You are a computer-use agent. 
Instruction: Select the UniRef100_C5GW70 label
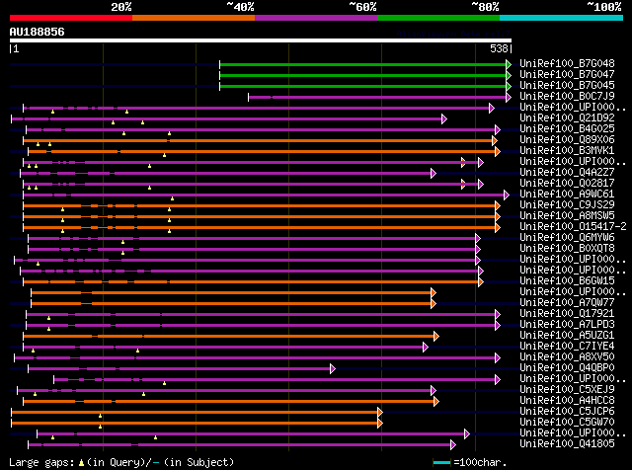click(x=567, y=423)
